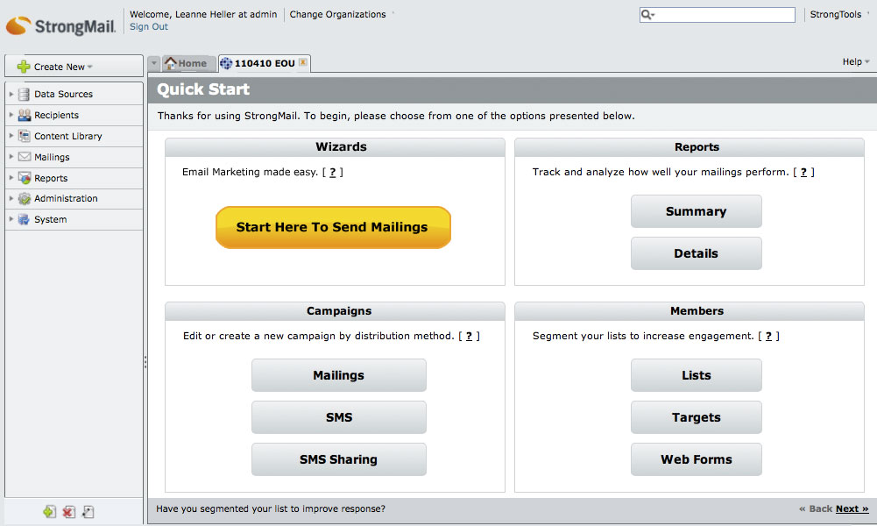Image resolution: width=877 pixels, height=526 pixels.
Task: Click the Data Sources database icon
Action: tap(24, 94)
